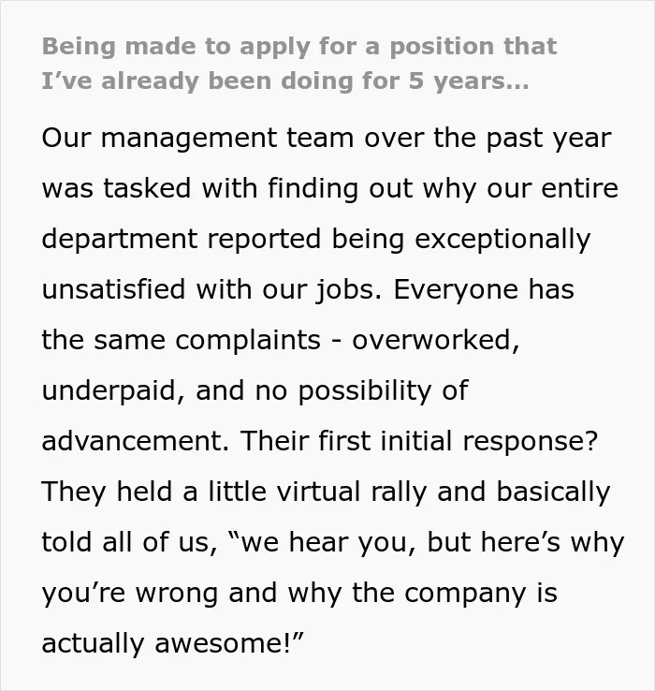Click the word "rally"
The height and width of the screenshot is (691, 655).
pyautogui.click(x=399, y=493)
